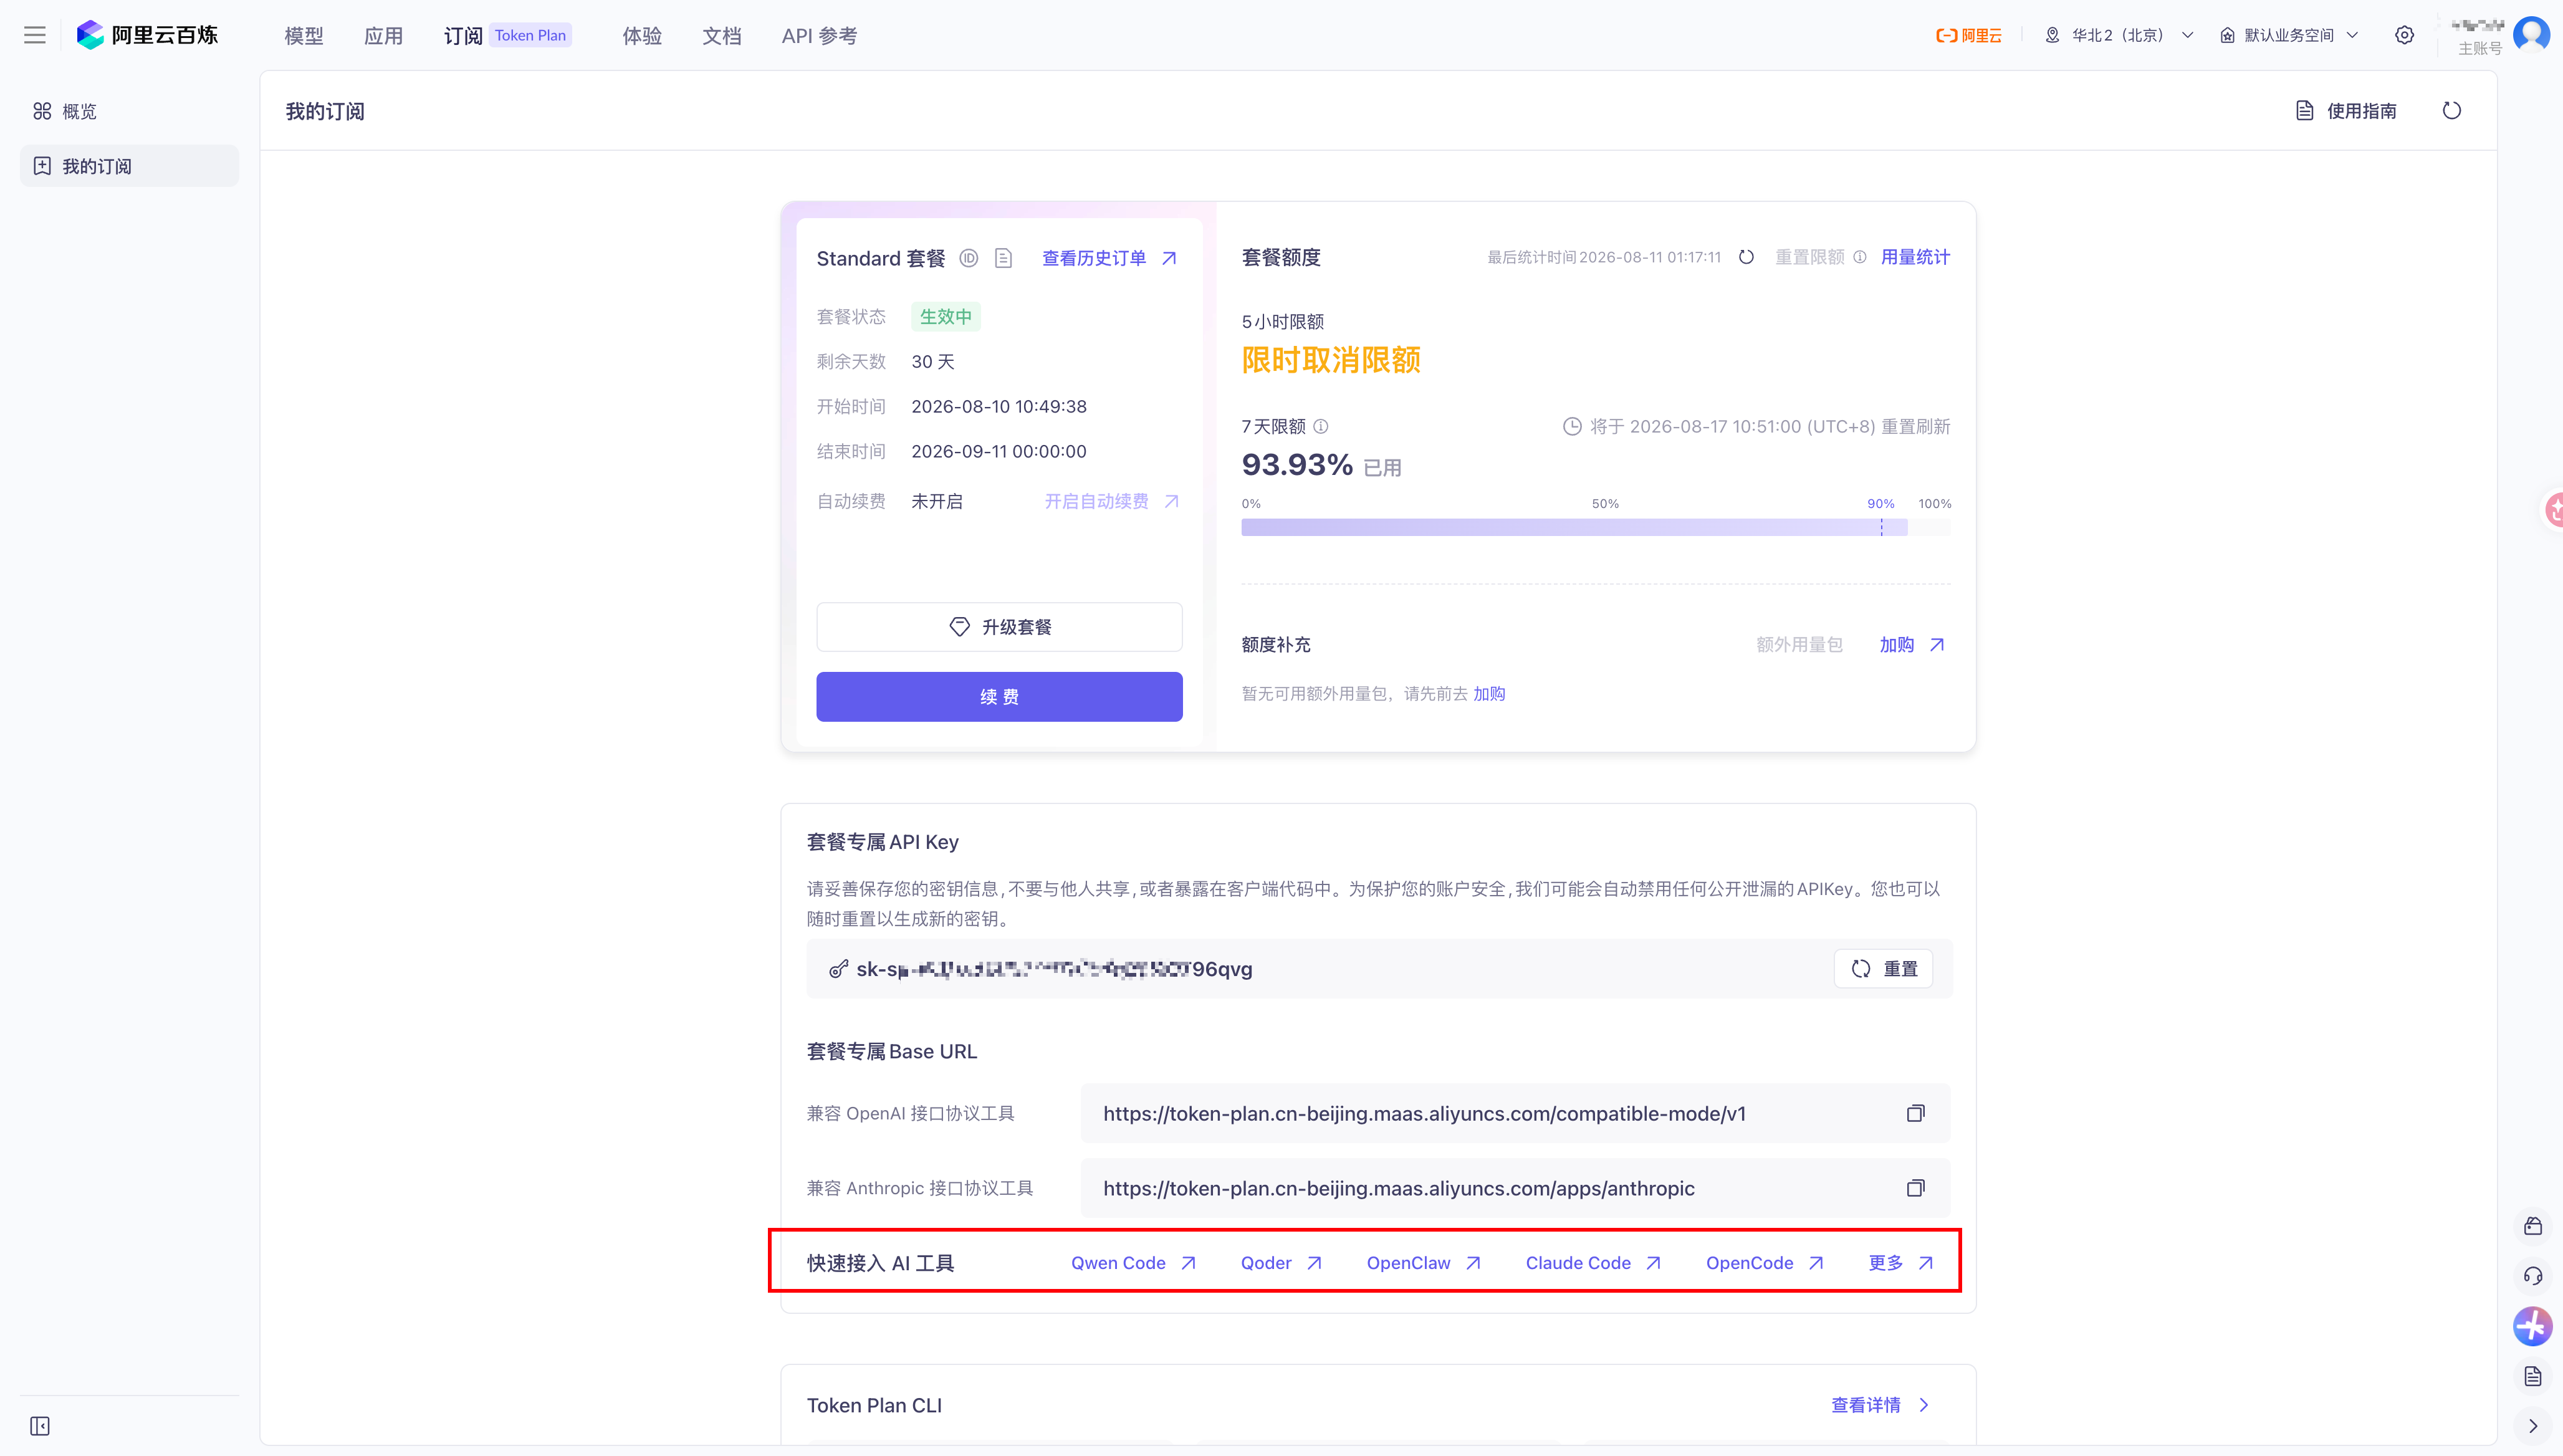Viewport: 2563px width, 1456px height.
Task: Click the 阿里云百炼 logo
Action: coord(147,35)
